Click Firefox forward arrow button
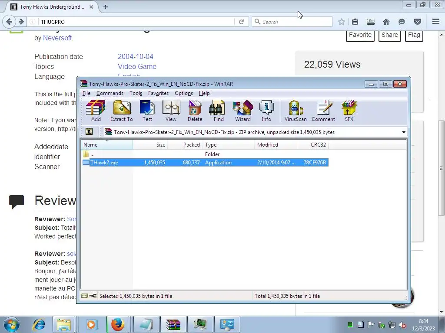This screenshot has width=445, height=333. point(21,22)
